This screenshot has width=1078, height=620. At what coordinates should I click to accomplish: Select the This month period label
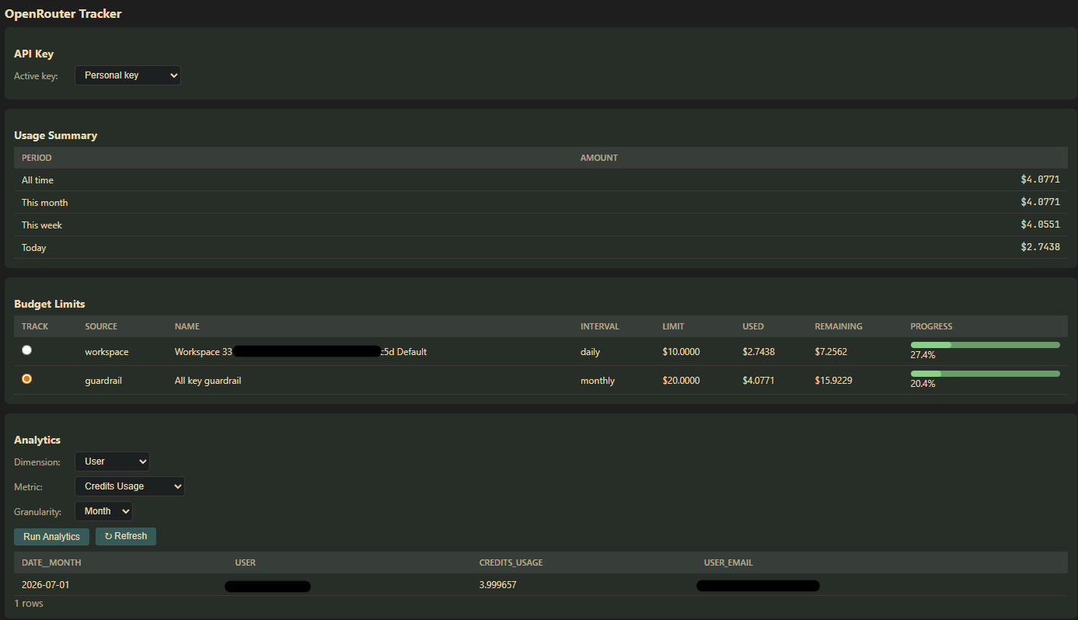click(x=44, y=203)
